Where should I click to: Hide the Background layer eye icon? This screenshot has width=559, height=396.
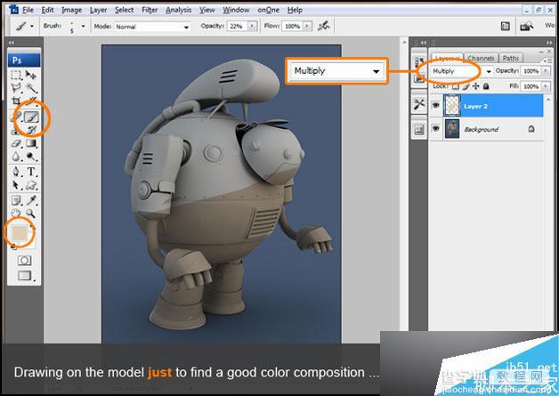pos(435,128)
